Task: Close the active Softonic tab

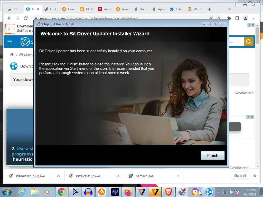Action: pos(38,9)
